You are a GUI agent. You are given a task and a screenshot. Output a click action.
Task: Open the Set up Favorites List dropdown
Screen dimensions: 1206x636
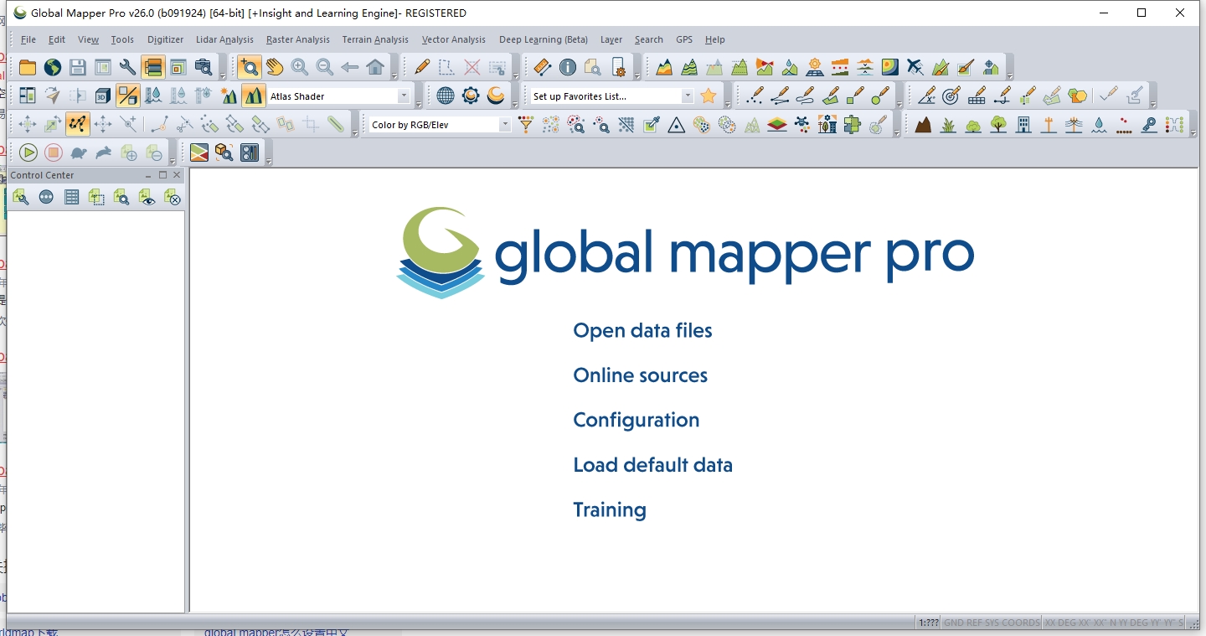[687, 95]
